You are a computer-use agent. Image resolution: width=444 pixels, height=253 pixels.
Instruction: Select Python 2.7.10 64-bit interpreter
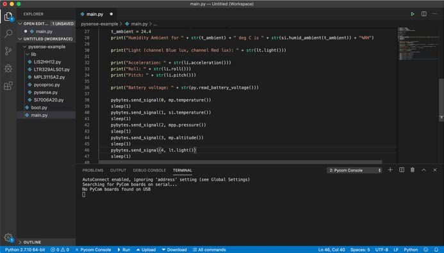coord(25,250)
